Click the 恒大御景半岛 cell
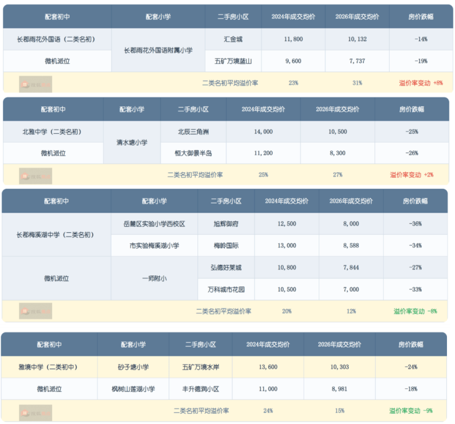Image resolution: width=455 pixels, height=424 pixels. [x=193, y=153]
